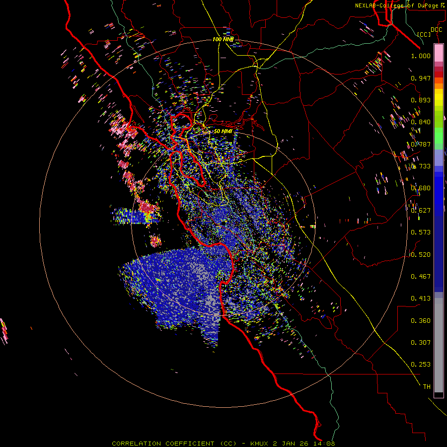Click the 0.520 legend value
The image size is (447, 447).
point(421,255)
